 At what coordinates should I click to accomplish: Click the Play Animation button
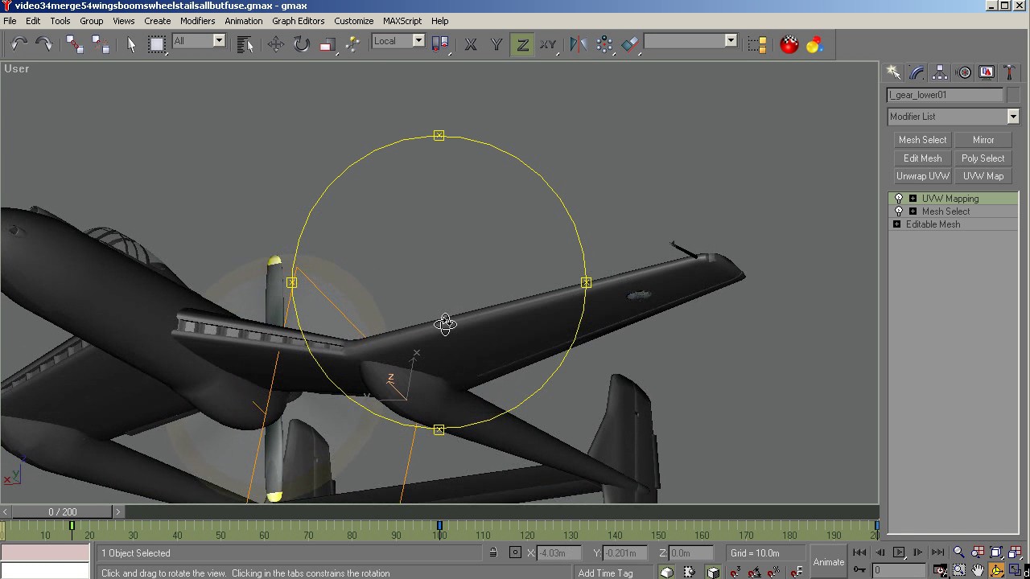click(x=899, y=552)
